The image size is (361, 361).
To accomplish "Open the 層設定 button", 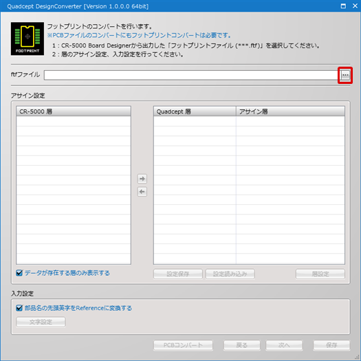I will tap(320, 274).
